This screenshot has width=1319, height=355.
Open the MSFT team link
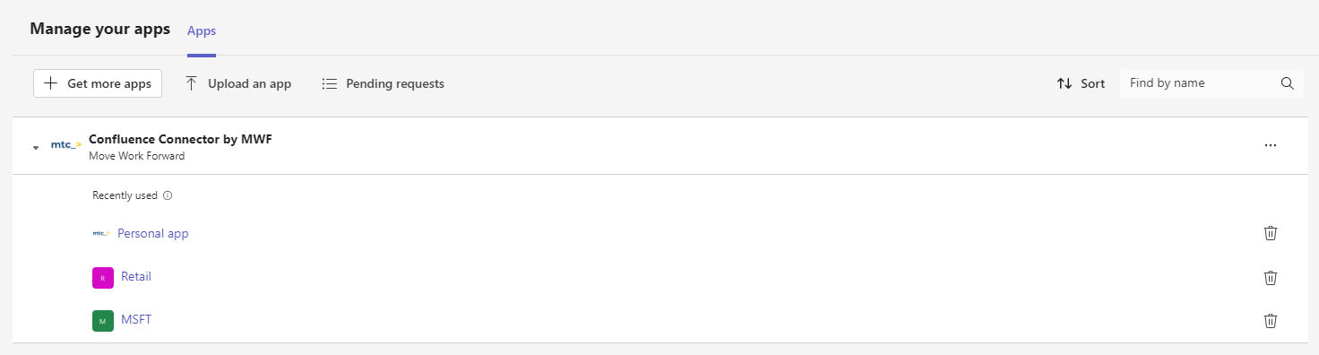tap(136, 319)
